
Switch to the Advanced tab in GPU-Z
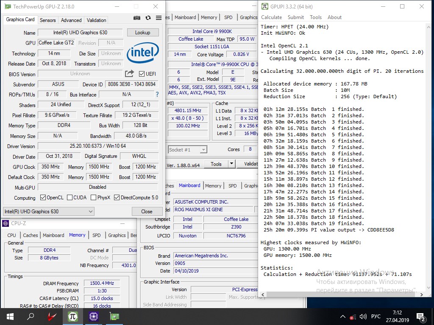pyautogui.click(x=71, y=20)
